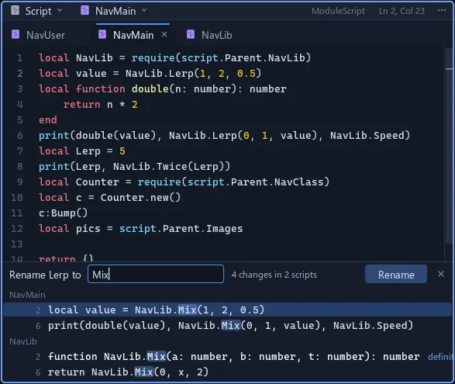Click 'Lerp' in editor line 2
The width and height of the screenshot is (455, 384).
click(181, 73)
